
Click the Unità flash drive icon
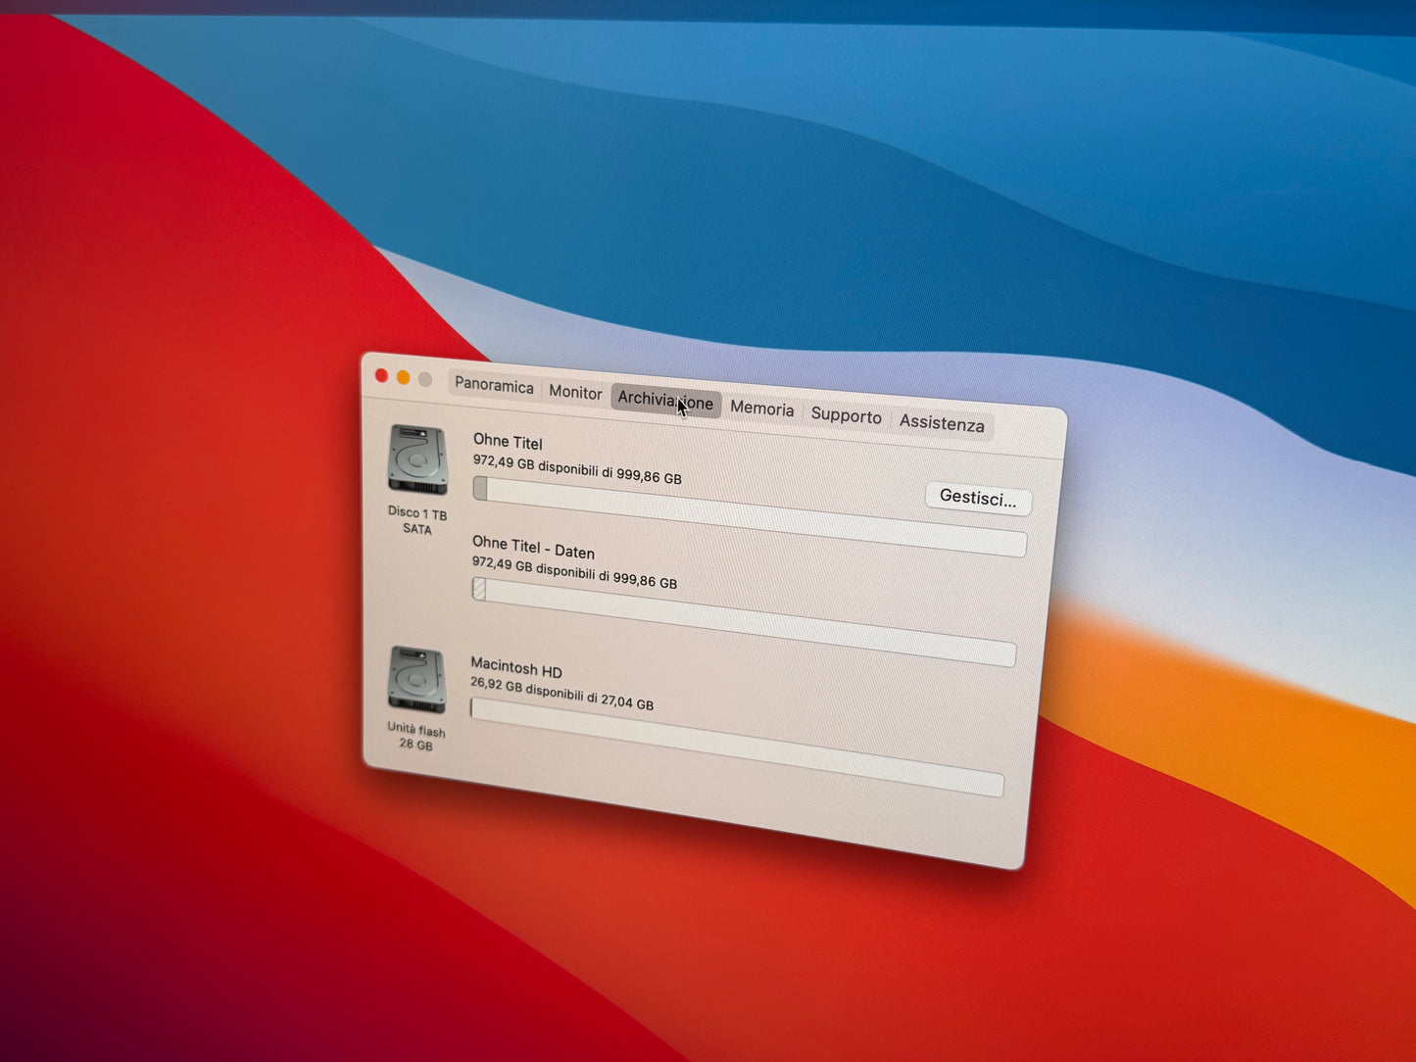click(x=416, y=679)
